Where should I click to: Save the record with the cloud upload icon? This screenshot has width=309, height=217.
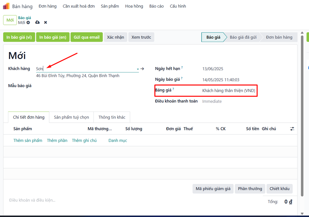coord(37,22)
